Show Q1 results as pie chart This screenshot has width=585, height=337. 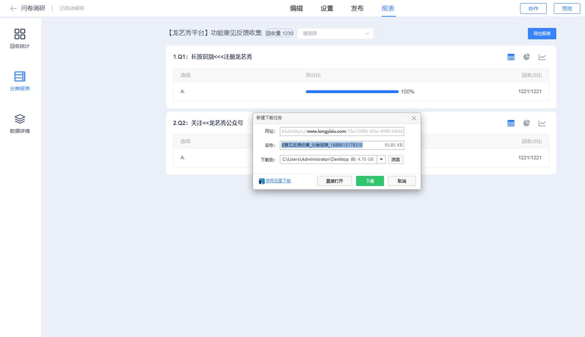point(526,57)
